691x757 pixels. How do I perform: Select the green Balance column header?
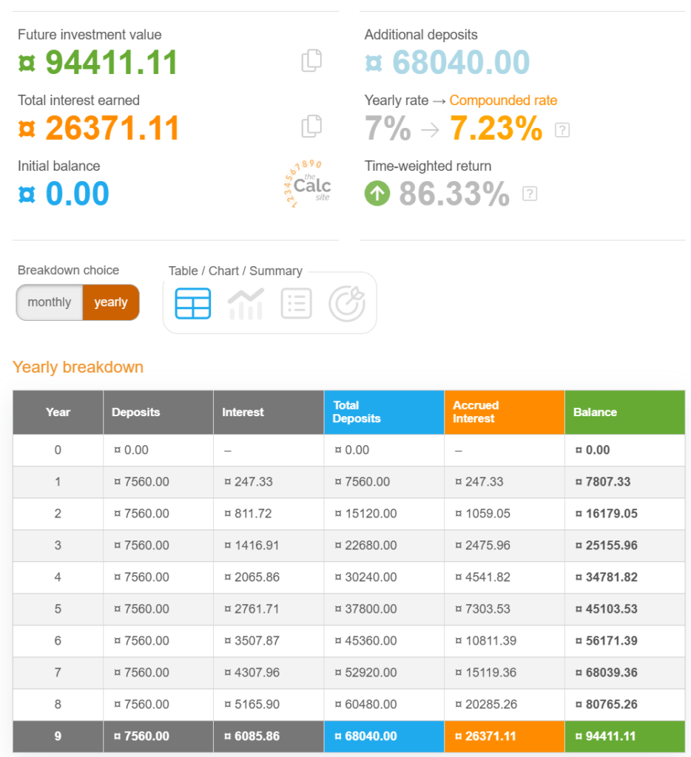coord(624,413)
